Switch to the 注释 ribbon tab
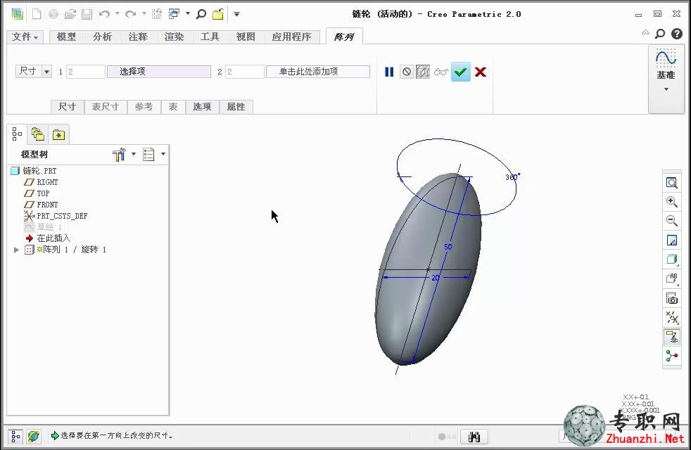This screenshot has height=450, width=691. tap(138, 37)
